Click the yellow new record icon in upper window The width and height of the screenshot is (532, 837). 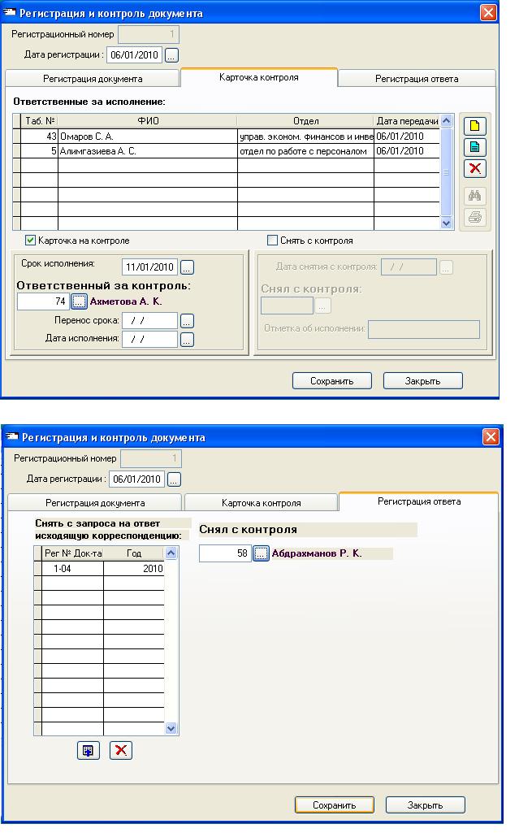coord(474,126)
